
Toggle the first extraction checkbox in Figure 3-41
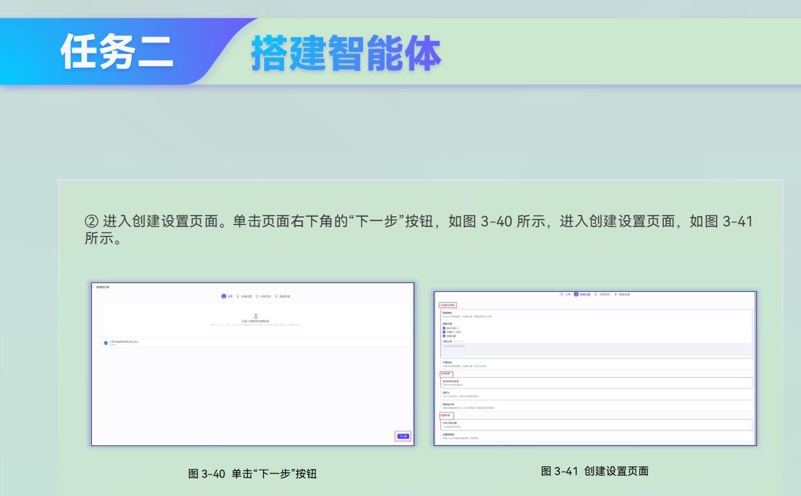(x=444, y=328)
